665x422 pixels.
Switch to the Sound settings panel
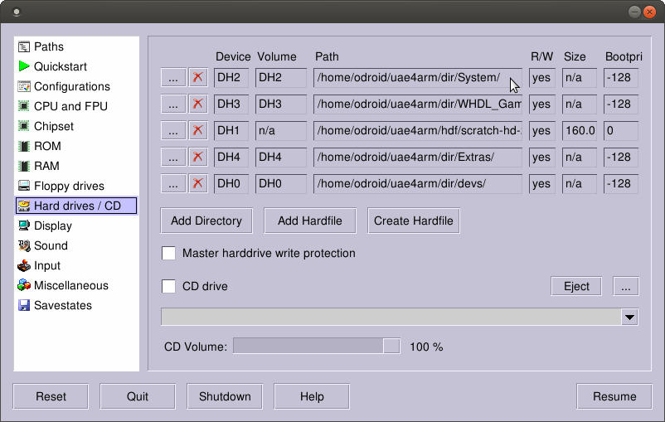click(x=51, y=245)
